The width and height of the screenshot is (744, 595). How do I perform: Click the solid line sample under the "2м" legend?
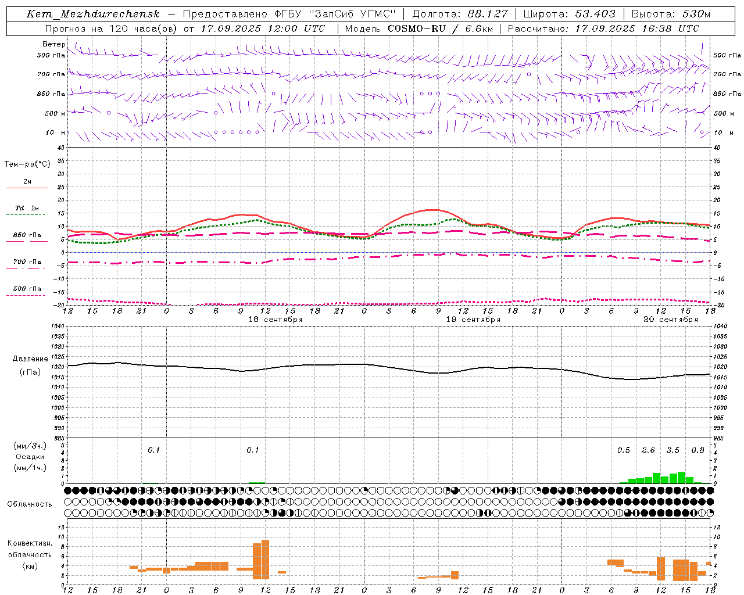[27, 188]
